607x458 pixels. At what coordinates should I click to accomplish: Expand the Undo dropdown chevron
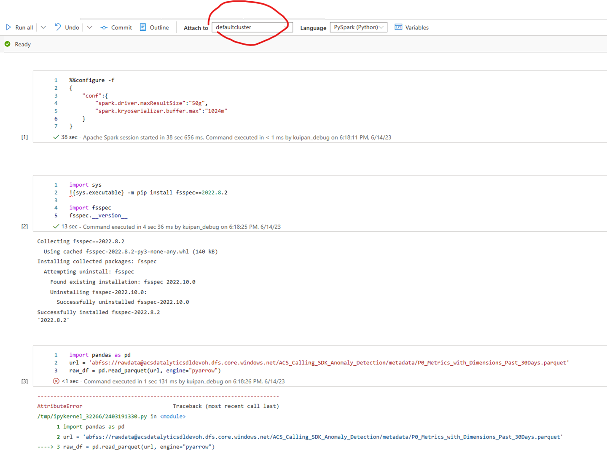(x=89, y=27)
